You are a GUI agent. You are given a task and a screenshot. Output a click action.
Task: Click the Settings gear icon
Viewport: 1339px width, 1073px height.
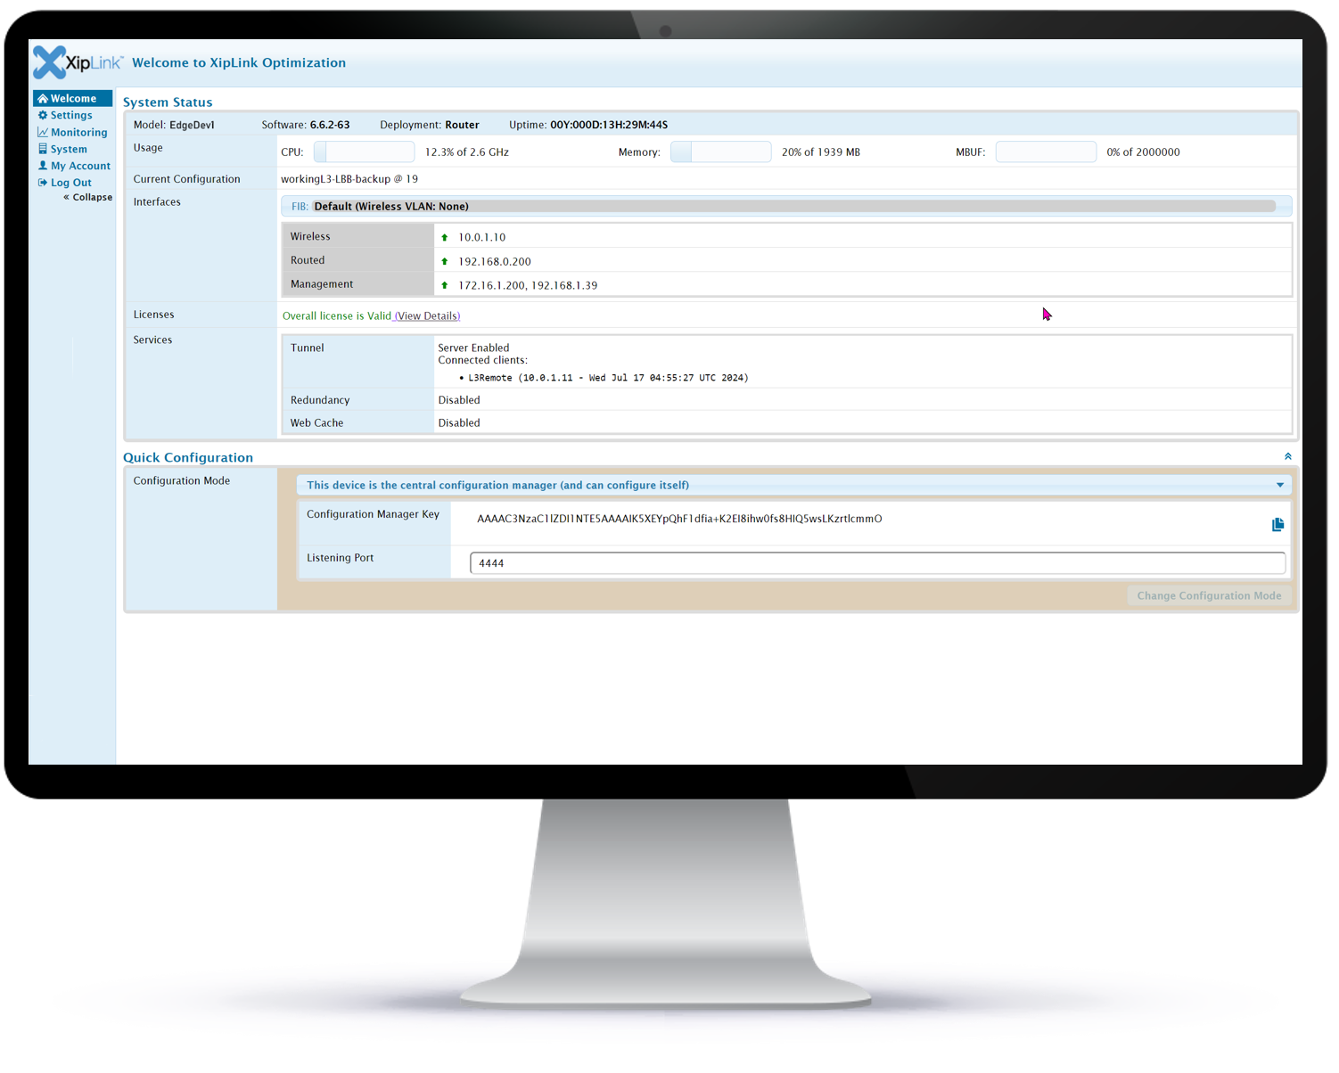pos(42,116)
